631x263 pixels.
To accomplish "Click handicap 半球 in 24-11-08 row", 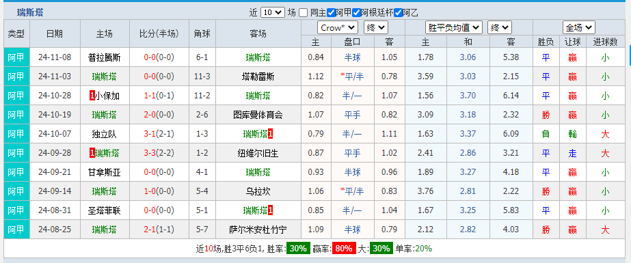I will click(x=353, y=57).
